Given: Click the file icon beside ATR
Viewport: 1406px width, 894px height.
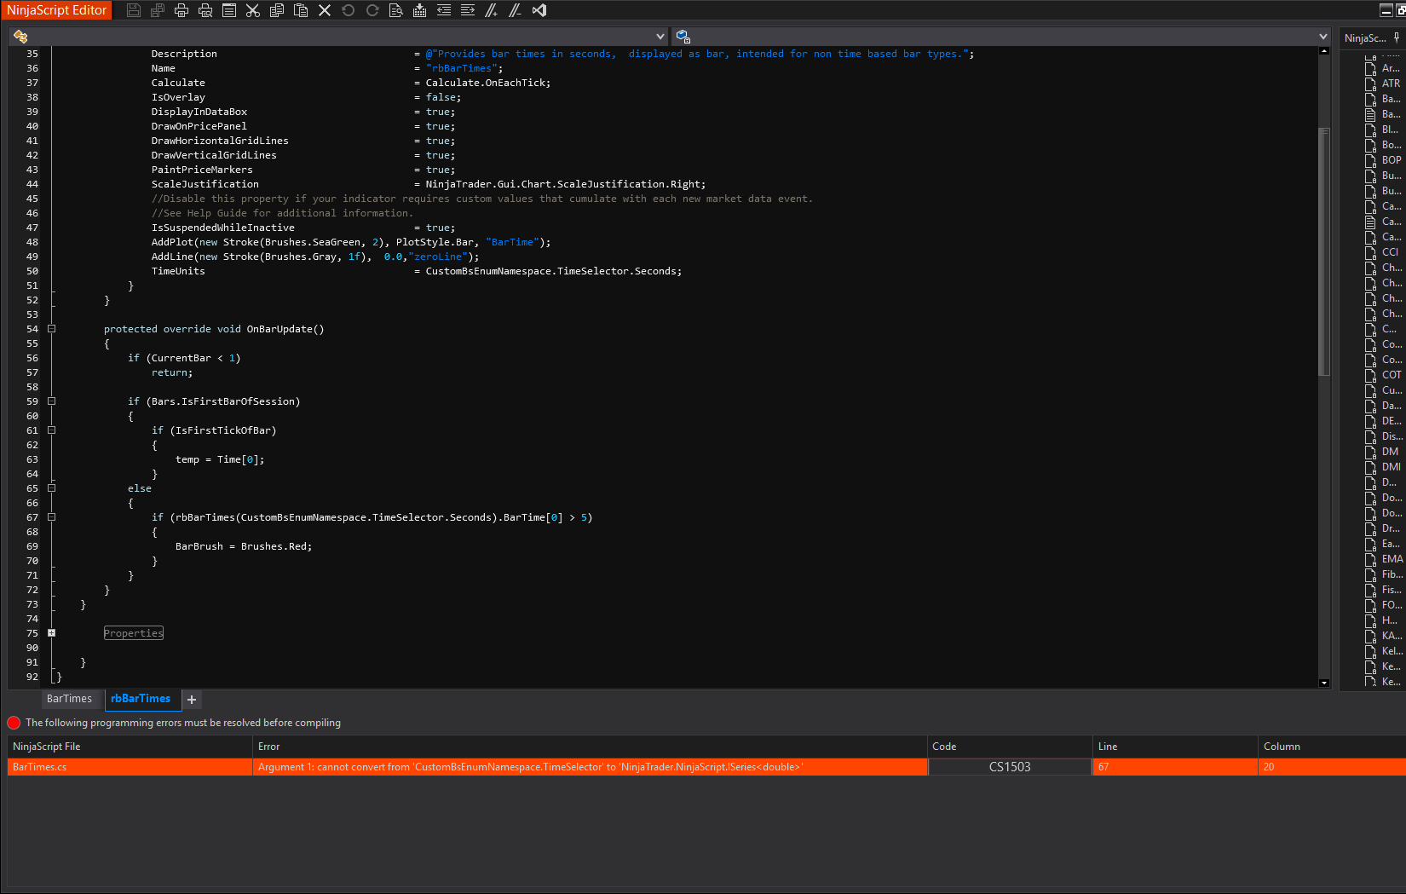Looking at the screenshot, I should point(1370,84).
